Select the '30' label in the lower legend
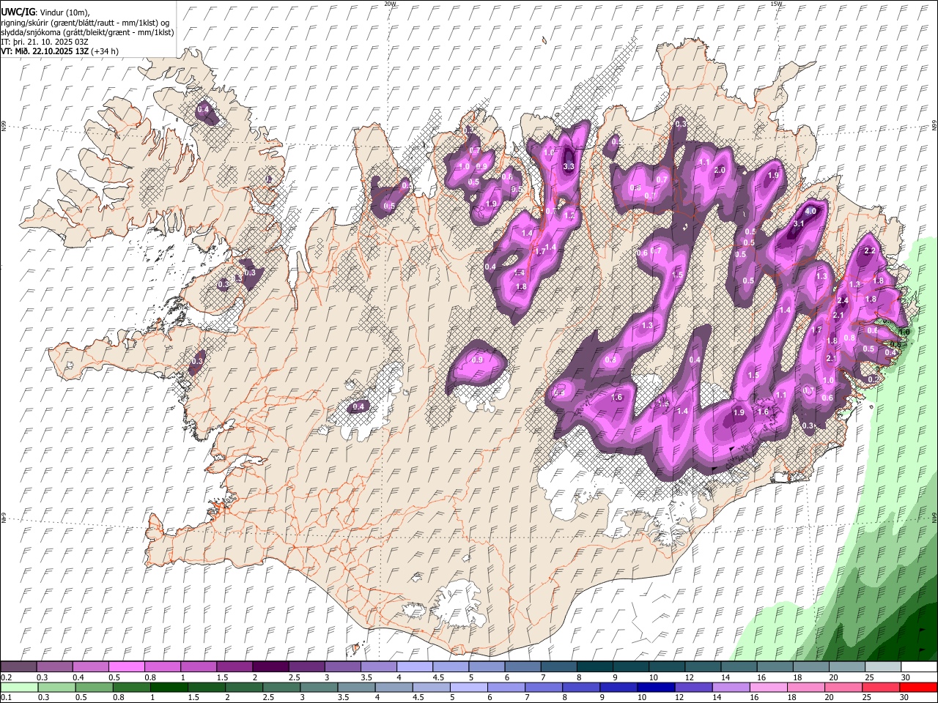The image size is (938, 703). [903, 698]
